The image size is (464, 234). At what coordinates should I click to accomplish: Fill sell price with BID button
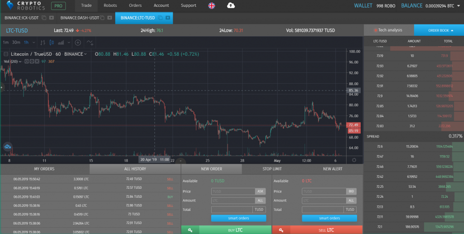[351, 191]
